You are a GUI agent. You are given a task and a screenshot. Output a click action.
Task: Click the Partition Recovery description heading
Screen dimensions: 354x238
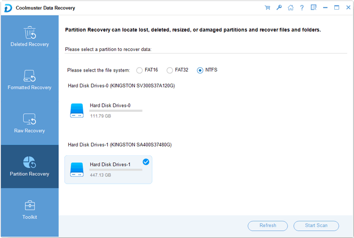(x=193, y=30)
